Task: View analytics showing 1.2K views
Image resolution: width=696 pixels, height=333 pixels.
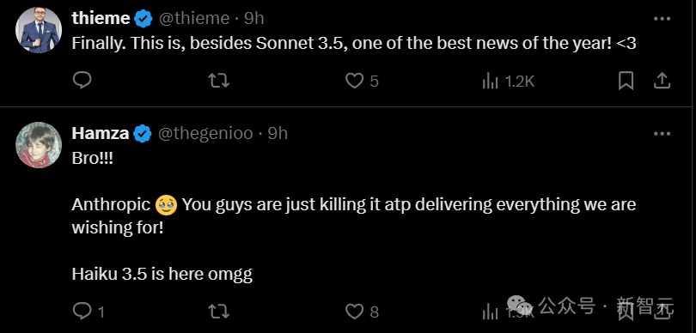Action: 508,82
